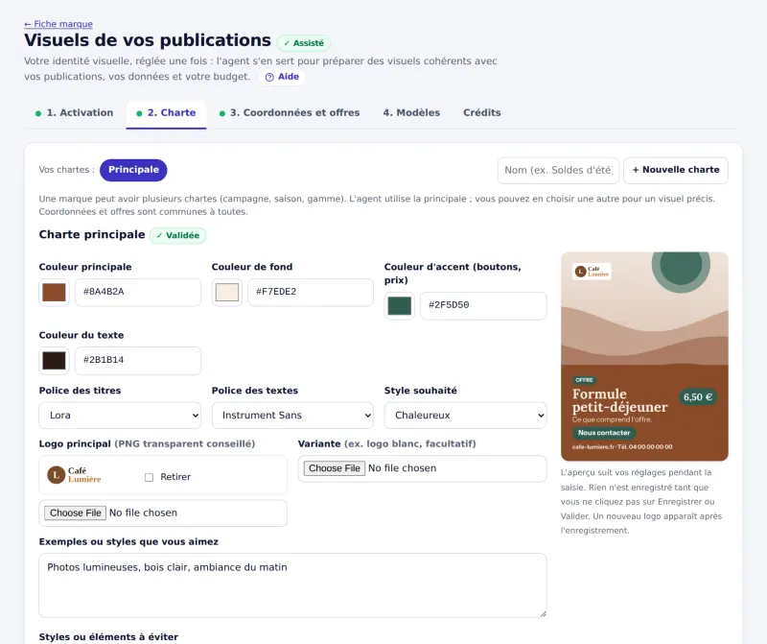This screenshot has width=767, height=644.
Task: Click the Visuels de vos publications heading
Action: point(148,40)
